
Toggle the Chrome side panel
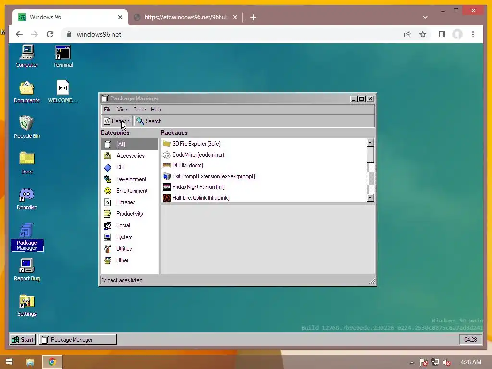coord(442,34)
